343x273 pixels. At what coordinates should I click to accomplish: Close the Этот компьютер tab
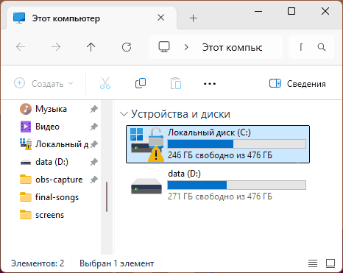tap(161, 18)
